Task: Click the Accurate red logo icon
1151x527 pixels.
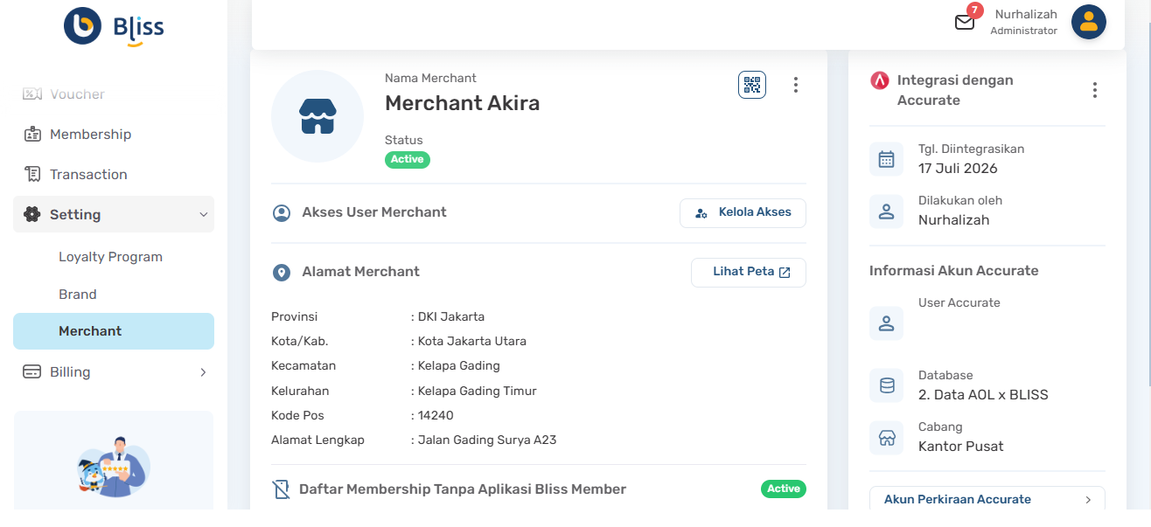Action: tap(880, 80)
